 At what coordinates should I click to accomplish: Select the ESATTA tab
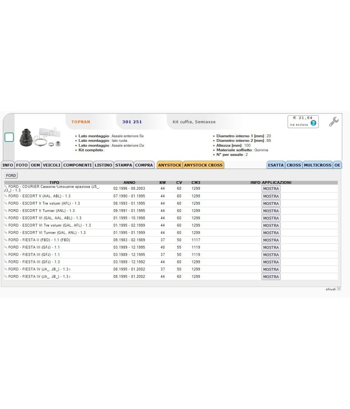[276, 165]
